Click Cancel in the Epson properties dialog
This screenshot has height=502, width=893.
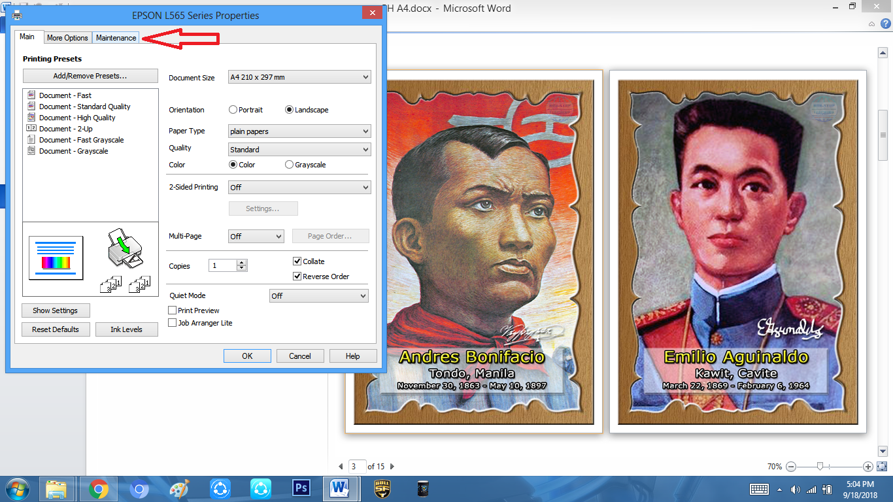(x=300, y=356)
